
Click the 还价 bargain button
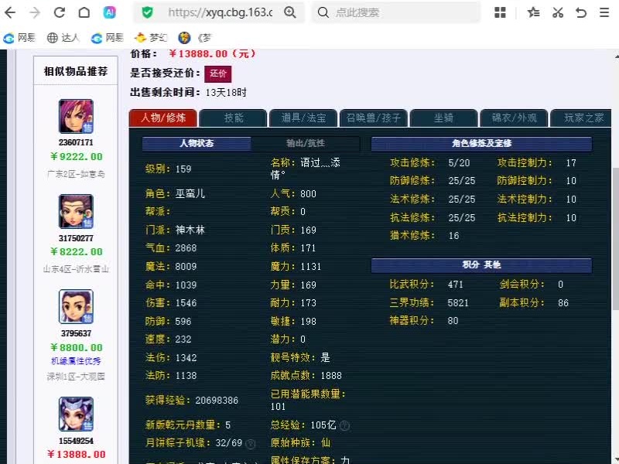click(218, 73)
